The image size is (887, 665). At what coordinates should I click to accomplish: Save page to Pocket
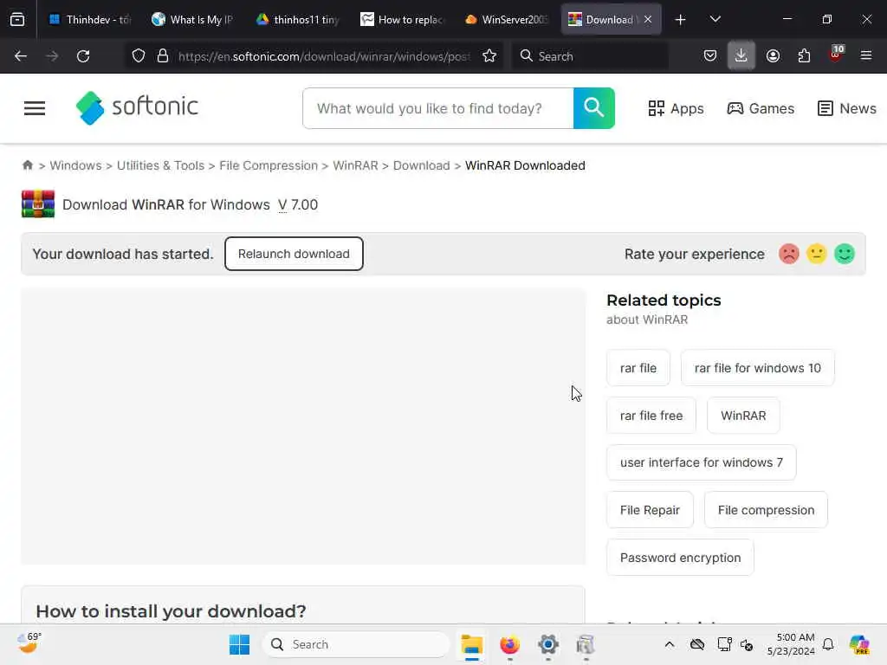pyautogui.click(x=710, y=56)
